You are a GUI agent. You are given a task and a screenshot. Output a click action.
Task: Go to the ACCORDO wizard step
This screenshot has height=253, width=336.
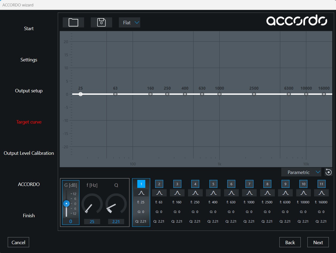click(29, 184)
